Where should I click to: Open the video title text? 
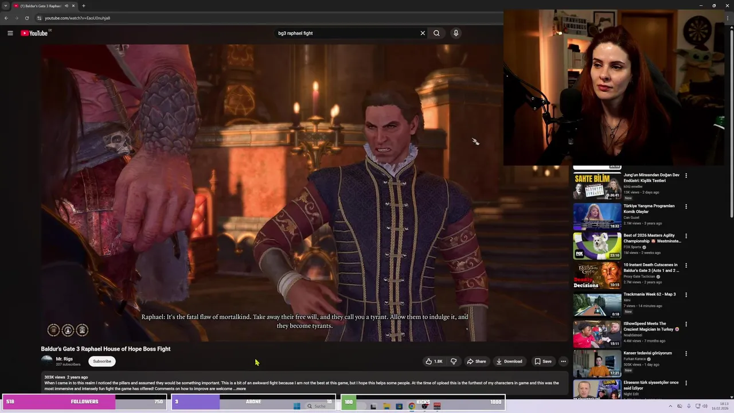(x=106, y=349)
